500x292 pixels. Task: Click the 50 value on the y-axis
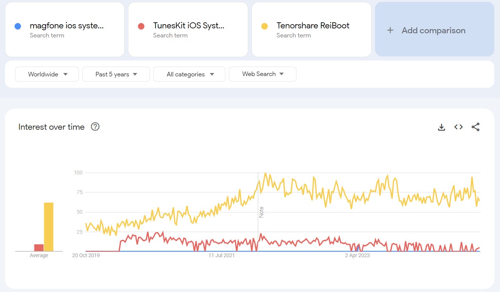(79, 212)
